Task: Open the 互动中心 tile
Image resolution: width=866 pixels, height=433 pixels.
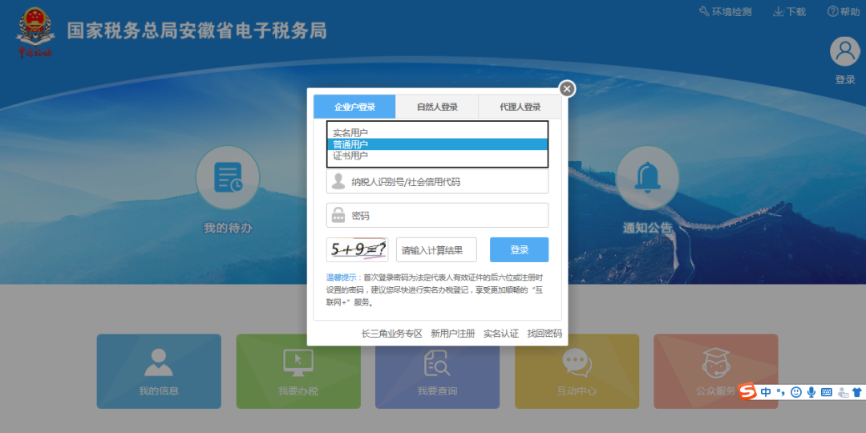Action: [577, 371]
